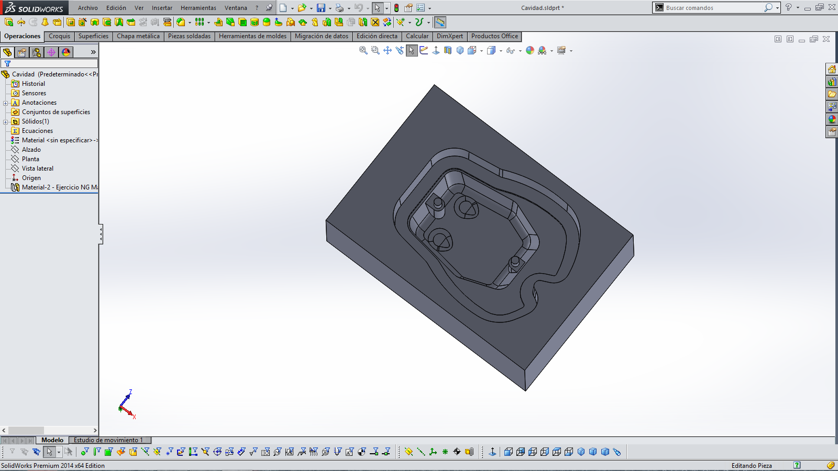Open the PropertyManager tab
The height and width of the screenshot is (471, 838).
tap(22, 52)
